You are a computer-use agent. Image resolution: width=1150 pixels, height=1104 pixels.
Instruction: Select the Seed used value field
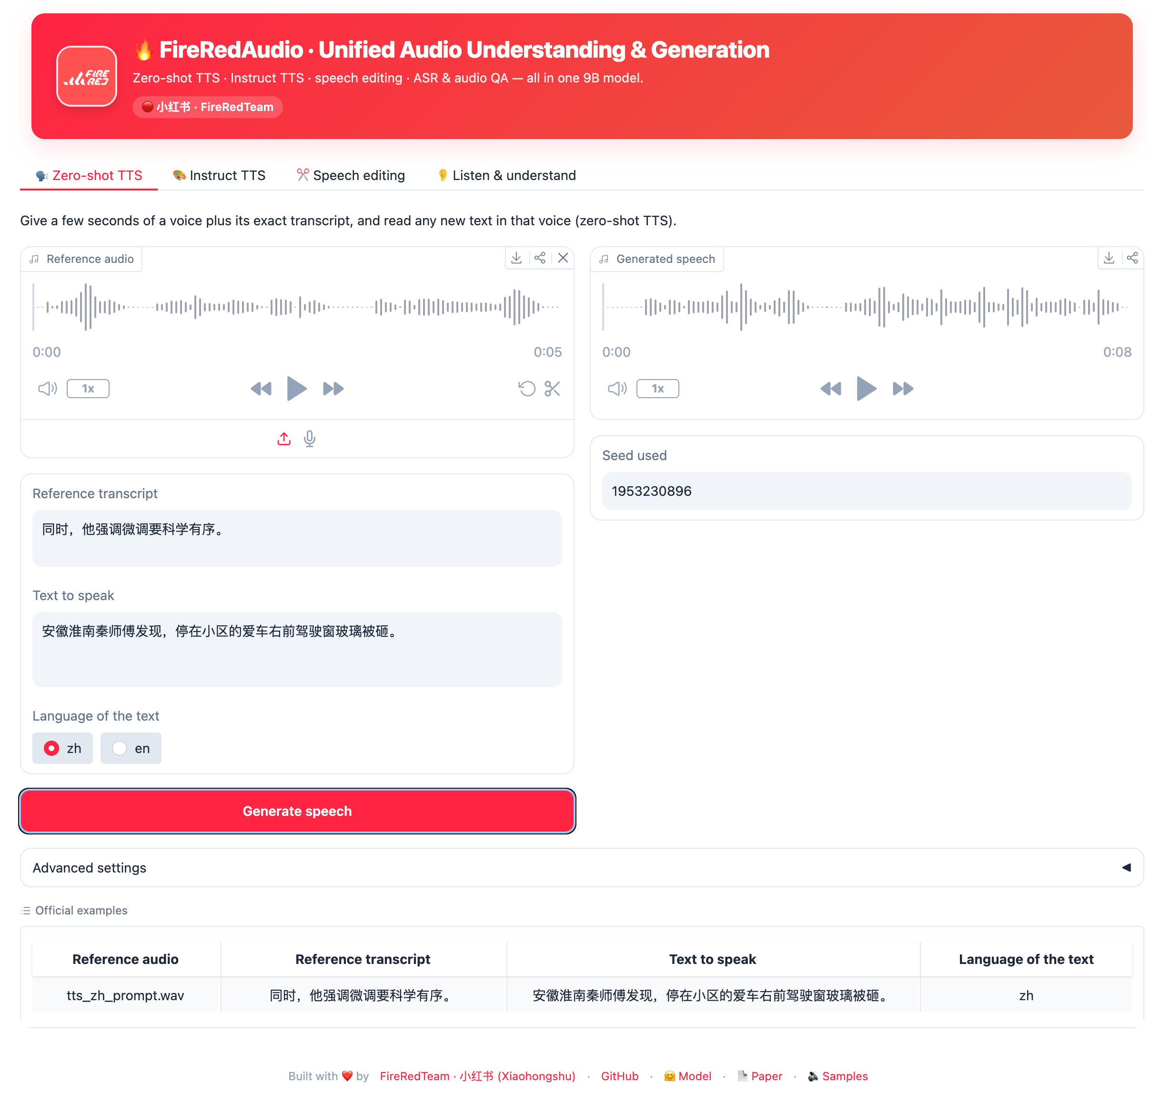coord(867,491)
